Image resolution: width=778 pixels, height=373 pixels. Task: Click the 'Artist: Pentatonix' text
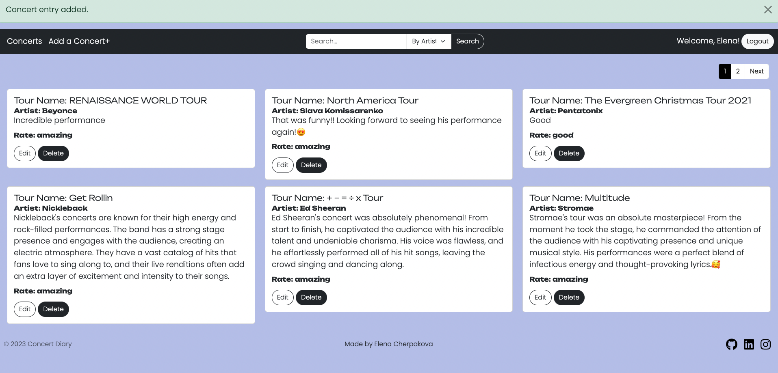566,111
